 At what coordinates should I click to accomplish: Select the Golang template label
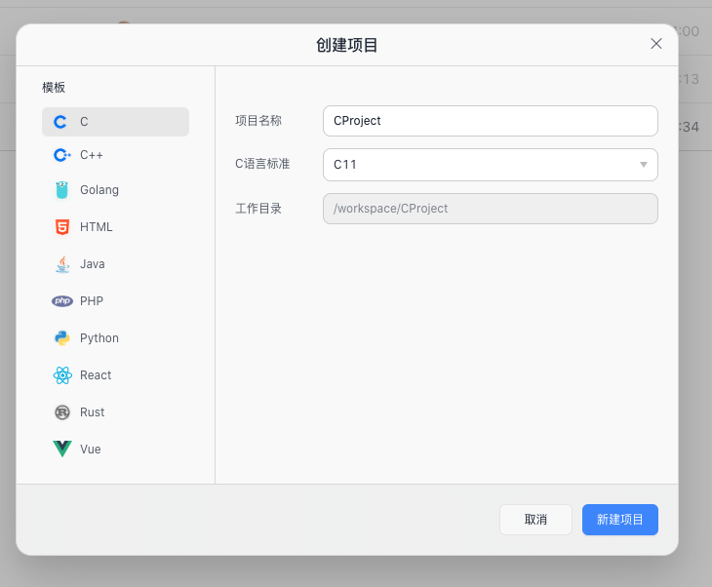tap(99, 190)
